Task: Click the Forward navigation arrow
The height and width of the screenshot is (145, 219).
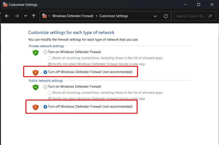Action: click(x=17, y=16)
